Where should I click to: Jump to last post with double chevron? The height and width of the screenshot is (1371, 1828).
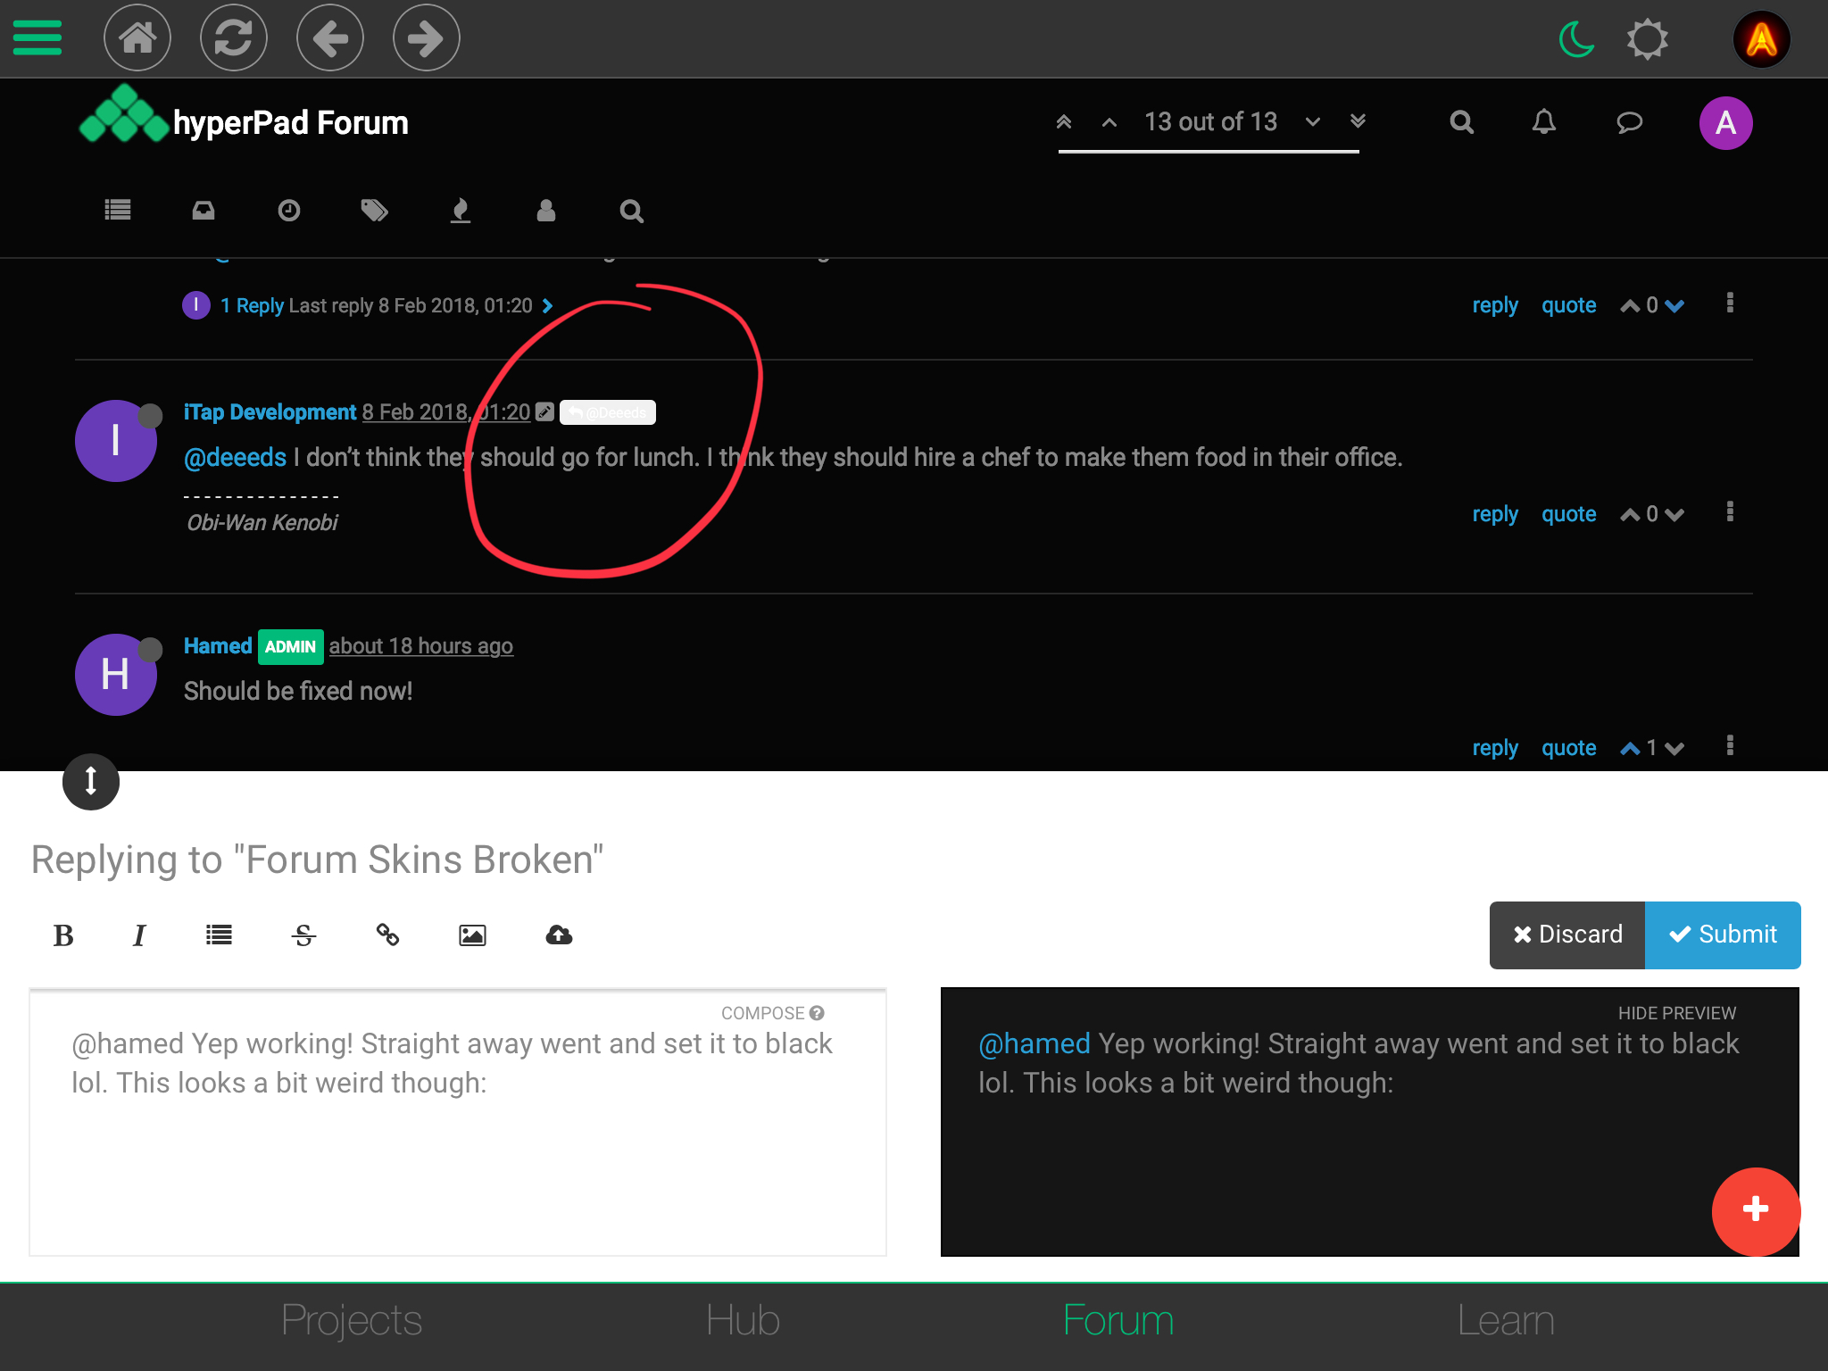1358,122
